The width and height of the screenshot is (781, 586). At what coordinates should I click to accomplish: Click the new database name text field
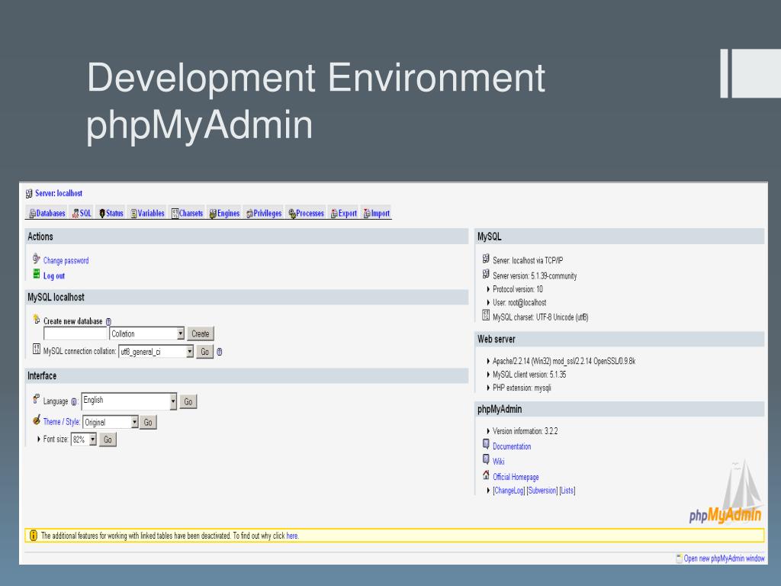(76, 333)
